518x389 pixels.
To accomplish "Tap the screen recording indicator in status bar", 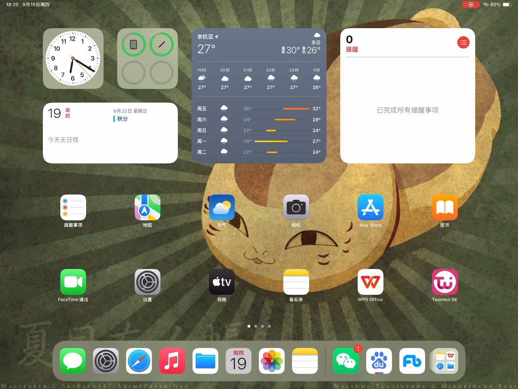I will pos(471,4).
